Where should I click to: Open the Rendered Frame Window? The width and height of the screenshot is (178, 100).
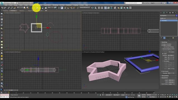121,8
